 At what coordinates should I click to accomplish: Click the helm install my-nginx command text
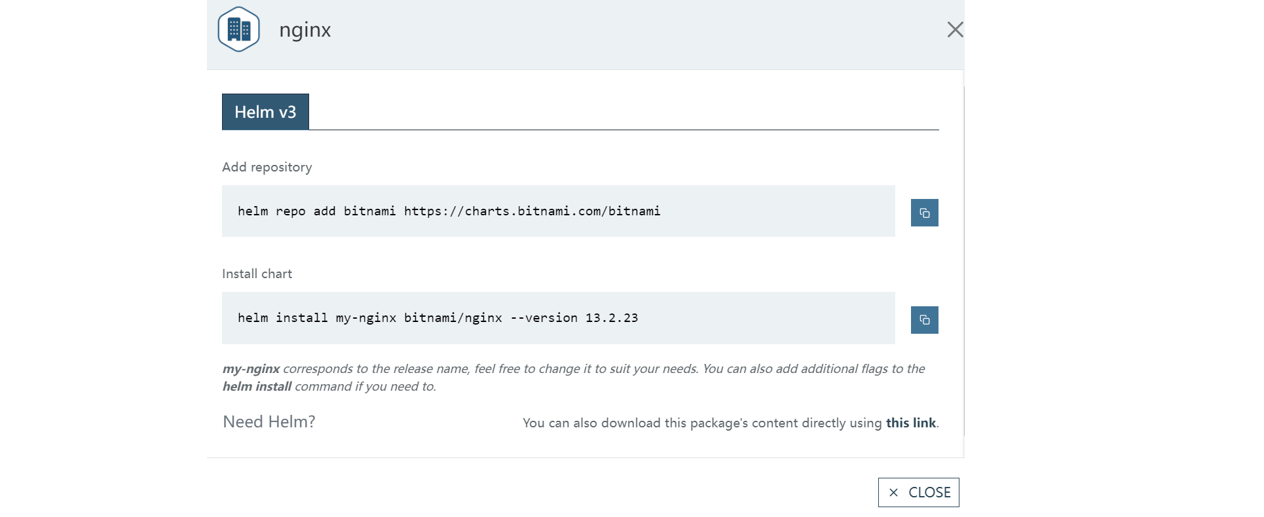[x=437, y=318]
